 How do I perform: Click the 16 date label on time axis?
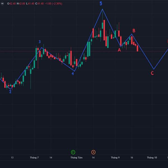[132, 157]
